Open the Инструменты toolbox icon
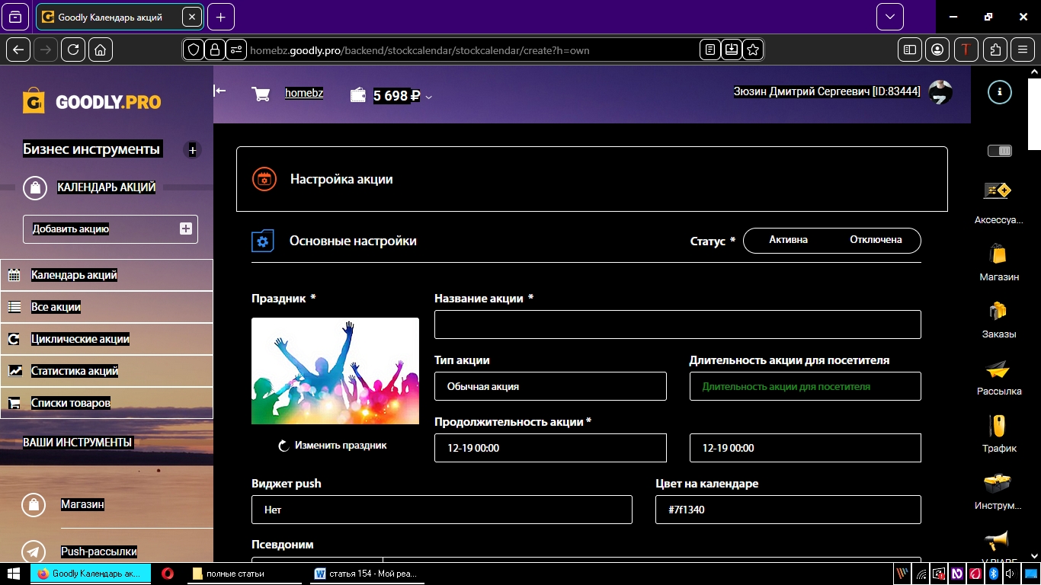1041x585 pixels. [998, 484]
